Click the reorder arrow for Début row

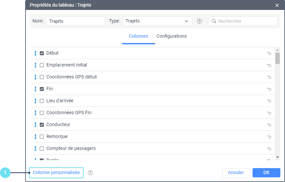pyautogui.click(x=35, y=53)
